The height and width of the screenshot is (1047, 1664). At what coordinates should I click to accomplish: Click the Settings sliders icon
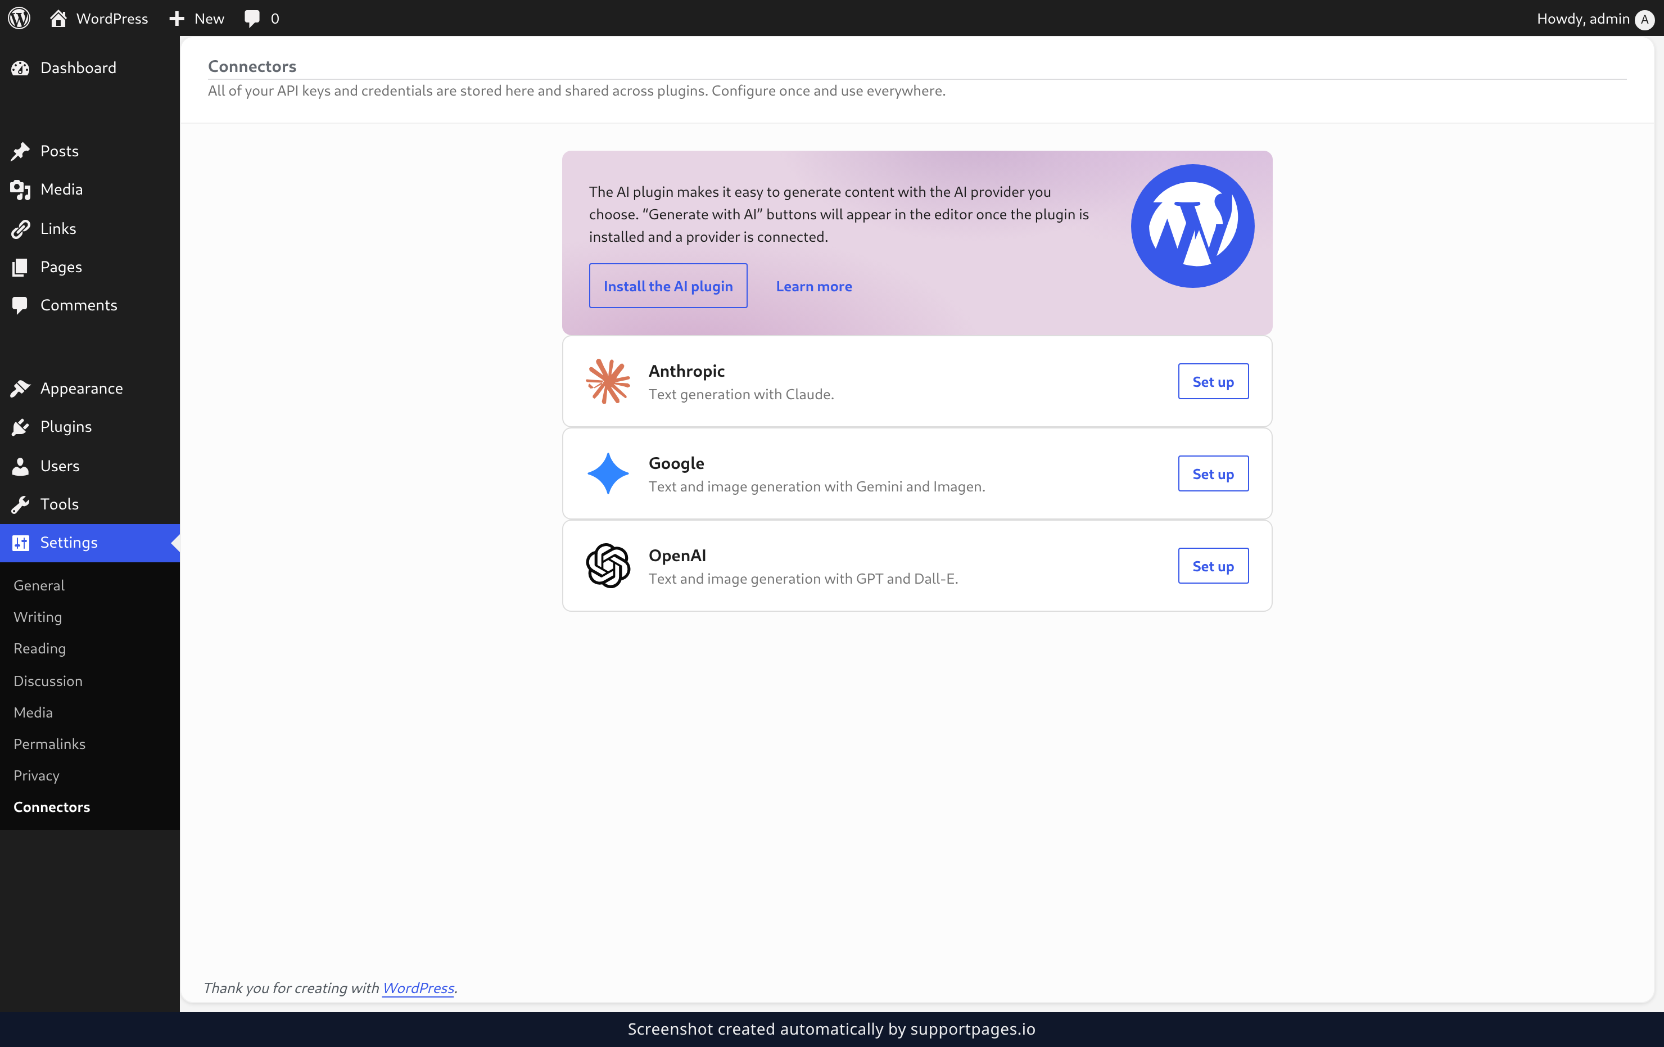pos(21,543)
